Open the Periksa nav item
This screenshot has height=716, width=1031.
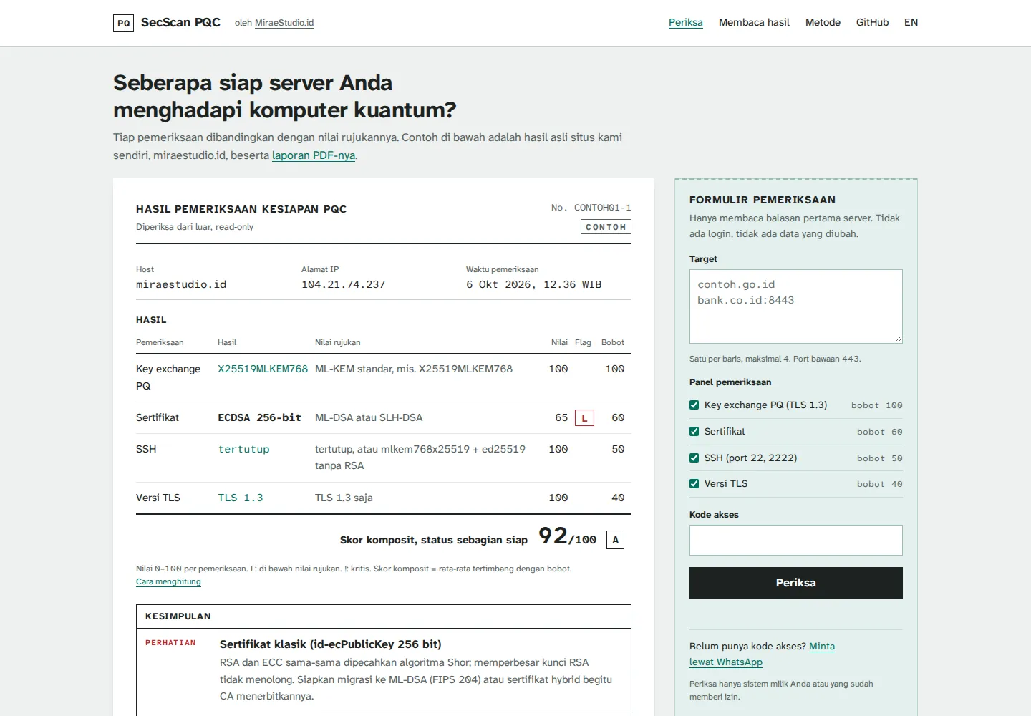click(686, 22)
